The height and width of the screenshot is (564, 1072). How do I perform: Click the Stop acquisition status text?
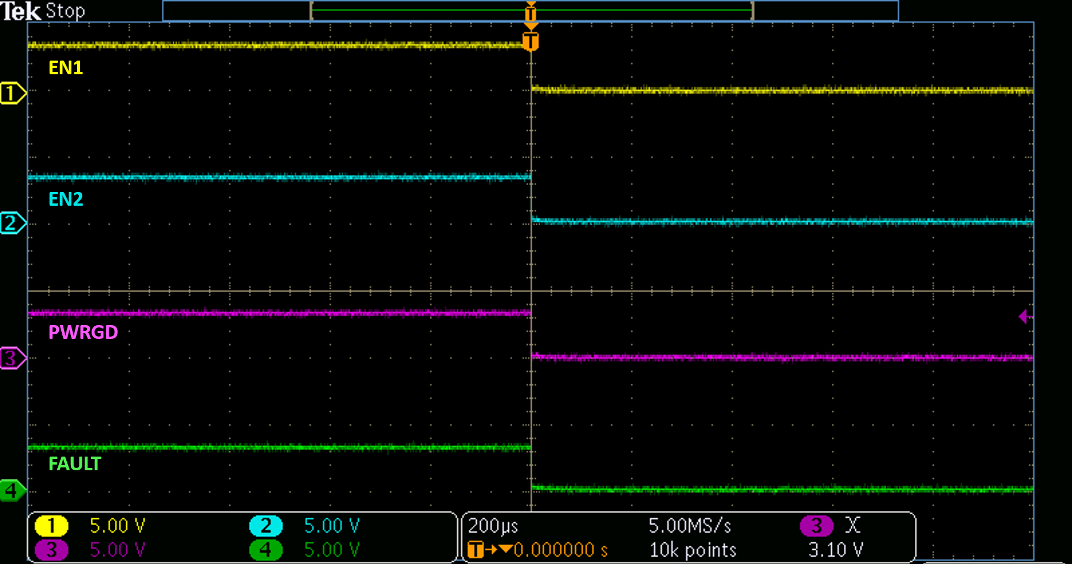click(x=65, y=11)
